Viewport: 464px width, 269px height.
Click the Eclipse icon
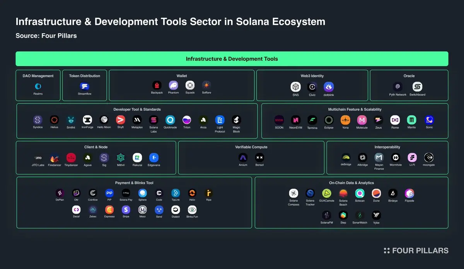329,120
